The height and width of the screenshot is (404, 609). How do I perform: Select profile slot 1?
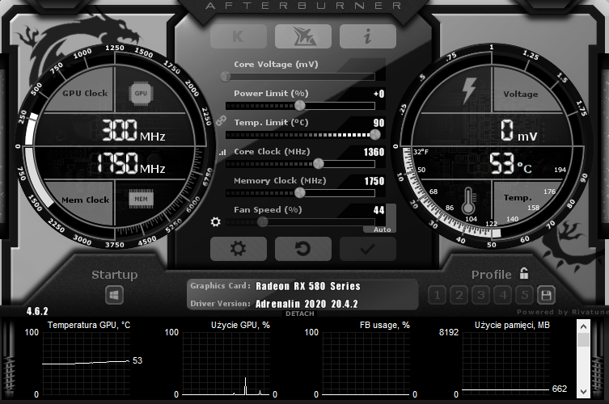(438, 296)
